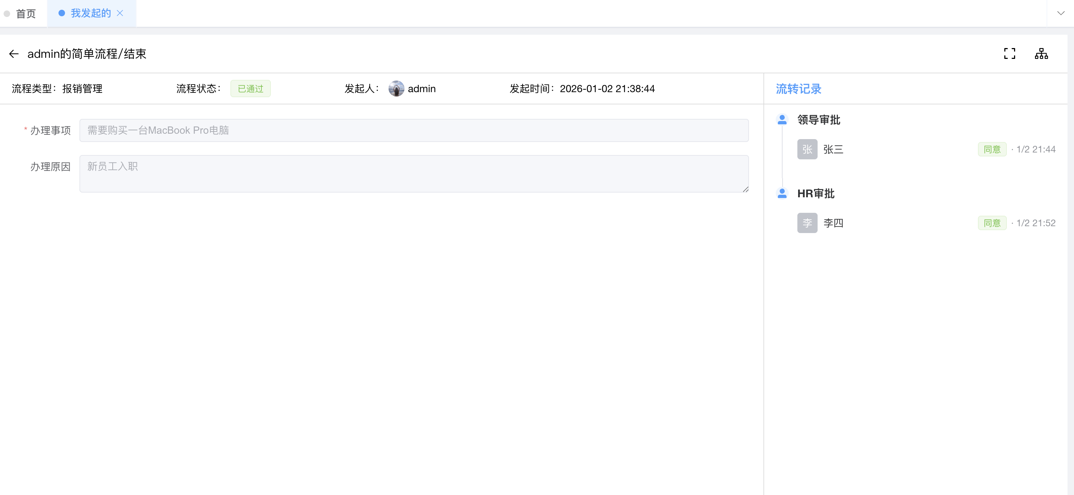1074x495 pixels.
Task: Click the 领导审批 node user icon
Action: (782, 120)
